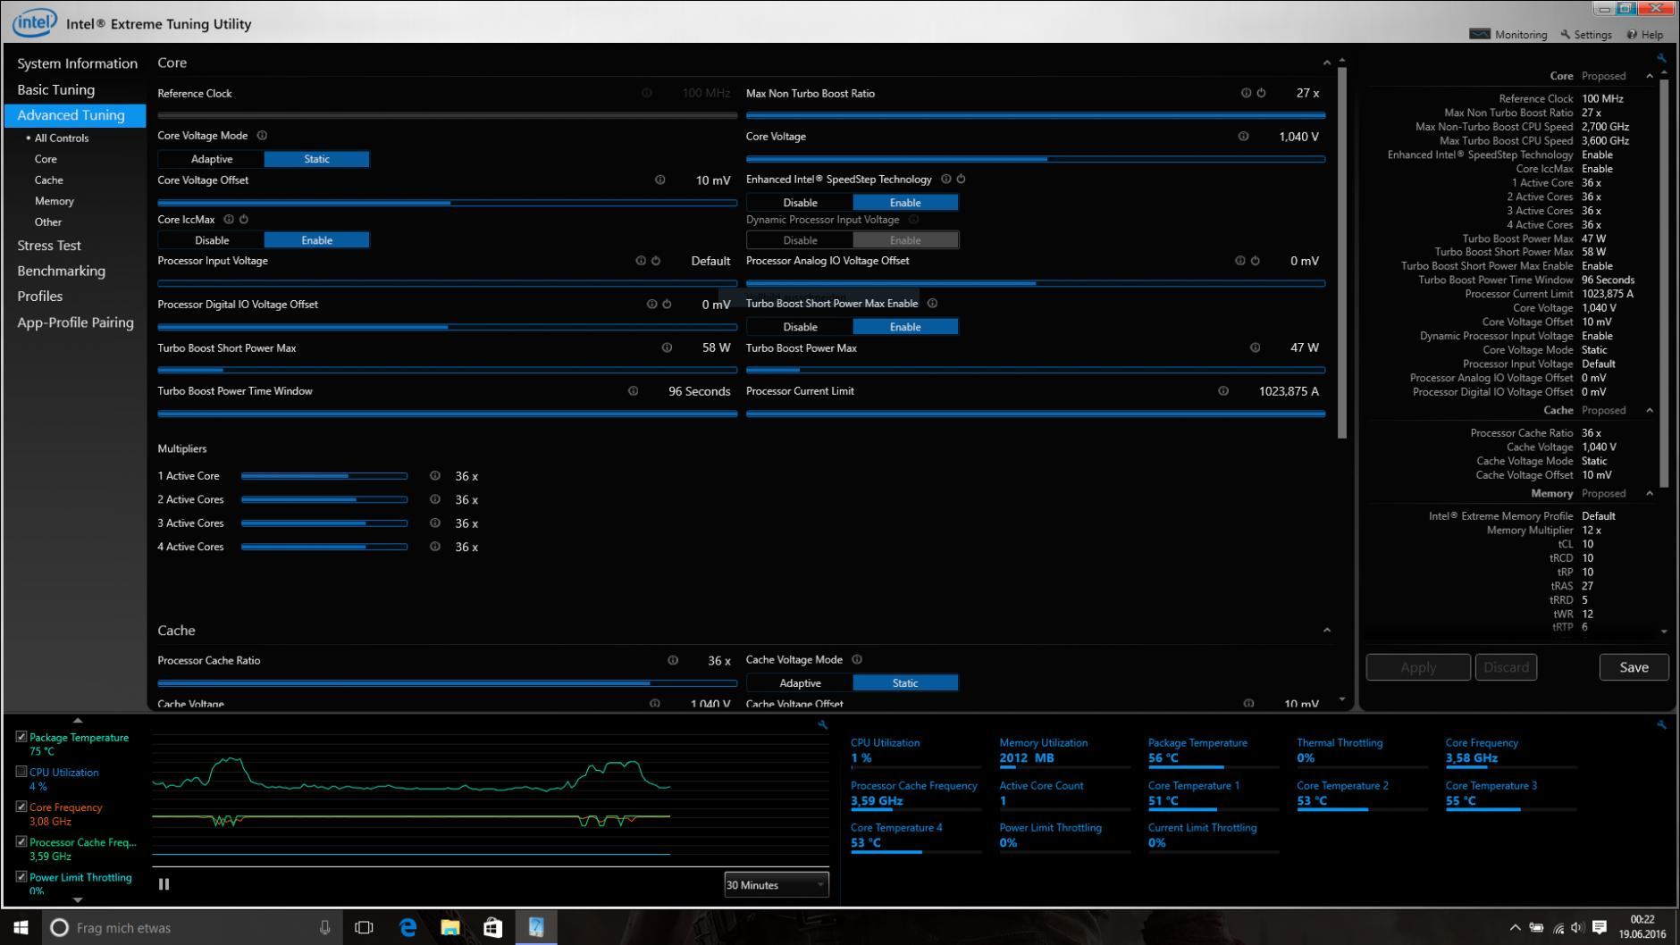Open Help from the top bar

(x=1645, y=34)
